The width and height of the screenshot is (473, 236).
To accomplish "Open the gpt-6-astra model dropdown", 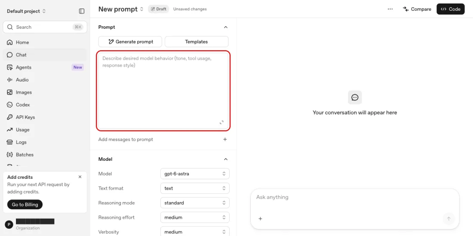I will point(195,174).
